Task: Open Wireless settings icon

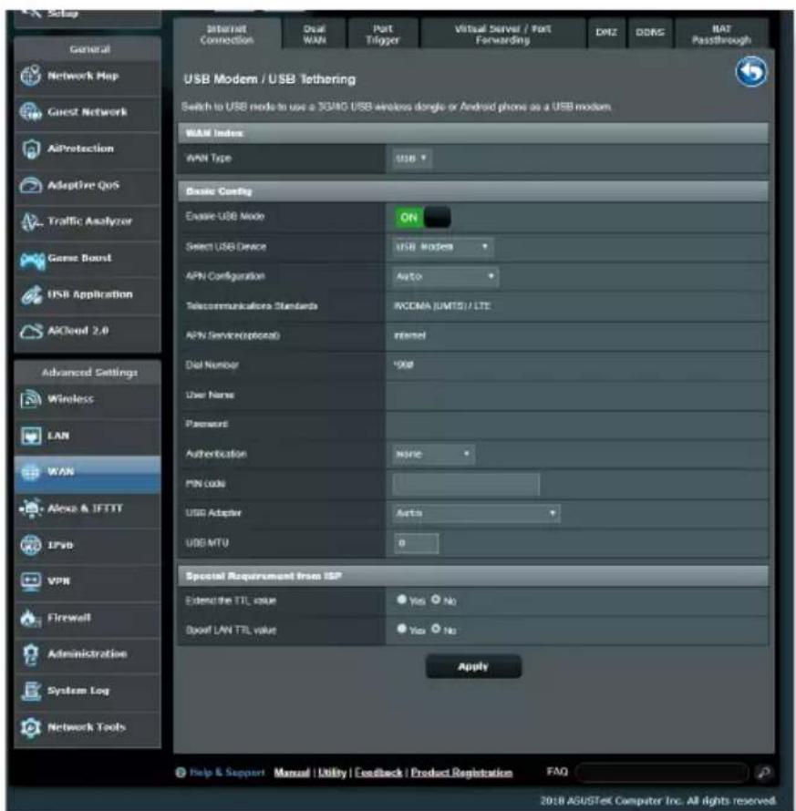Action: click(30, 399)
